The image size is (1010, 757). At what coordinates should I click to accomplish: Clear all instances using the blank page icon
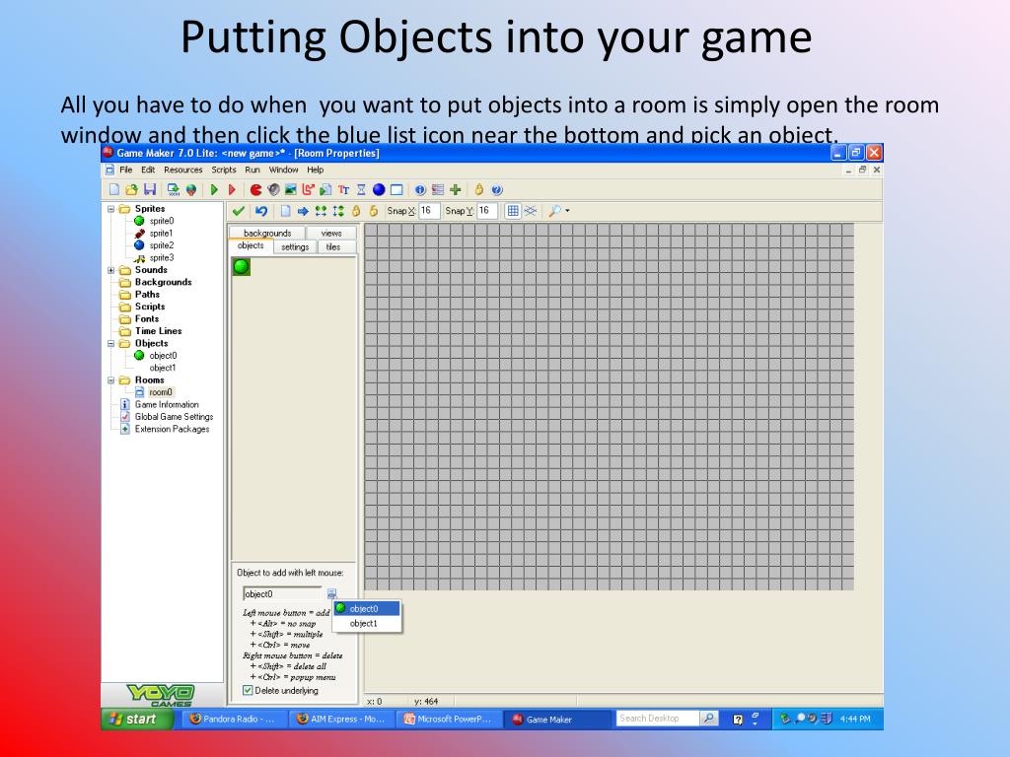(285, 211)
